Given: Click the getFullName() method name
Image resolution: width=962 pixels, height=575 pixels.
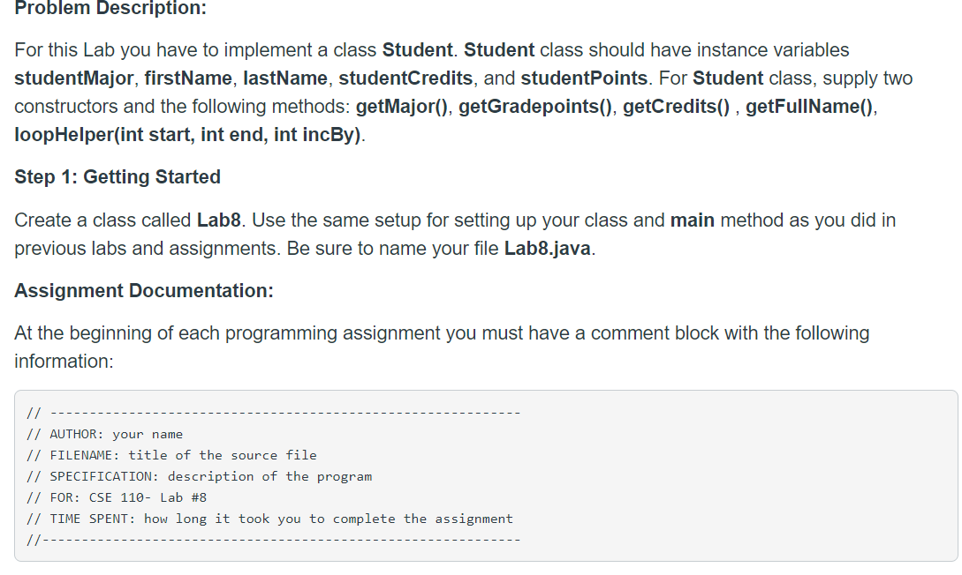Looking at the screenshot, I should click(809, 107).
